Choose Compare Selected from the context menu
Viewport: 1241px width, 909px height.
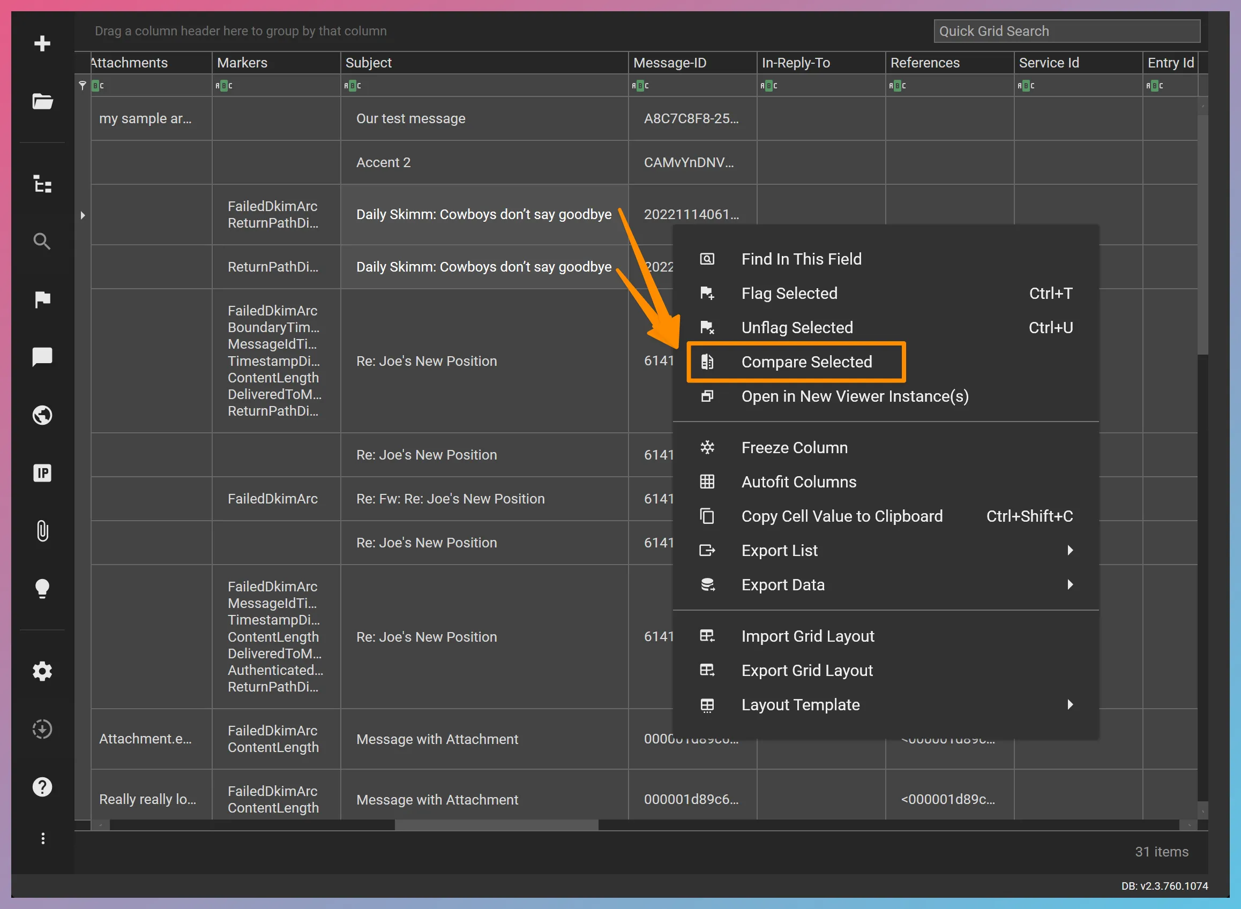click(x=806, y=362)
